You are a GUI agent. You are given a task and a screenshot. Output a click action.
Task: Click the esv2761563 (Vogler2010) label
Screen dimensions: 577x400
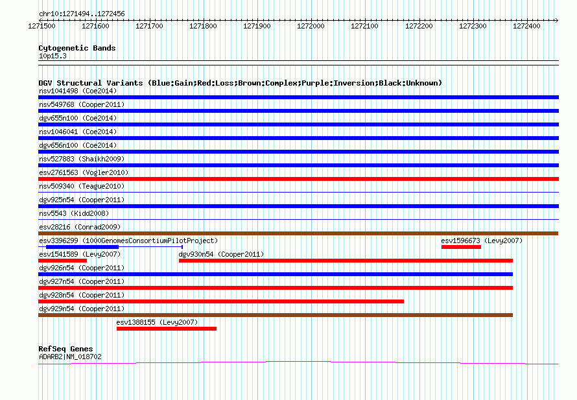[84, 172]
